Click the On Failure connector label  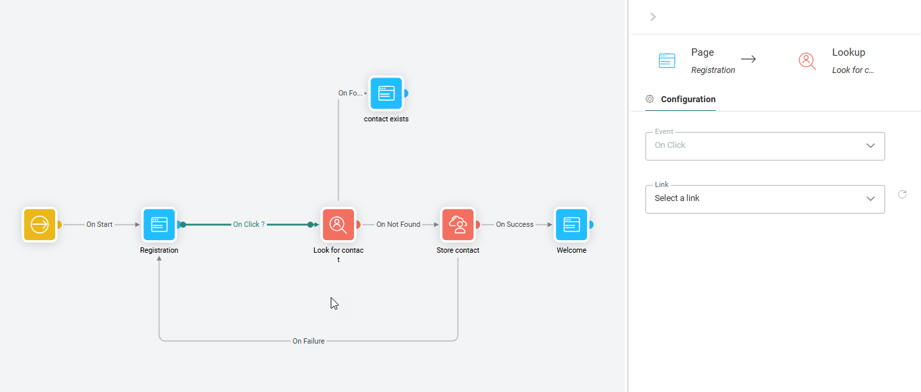pos(309,341)
